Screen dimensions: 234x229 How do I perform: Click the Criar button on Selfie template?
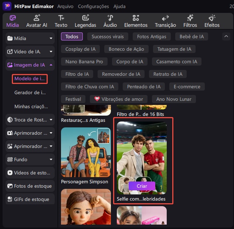[x=142, y=186]
